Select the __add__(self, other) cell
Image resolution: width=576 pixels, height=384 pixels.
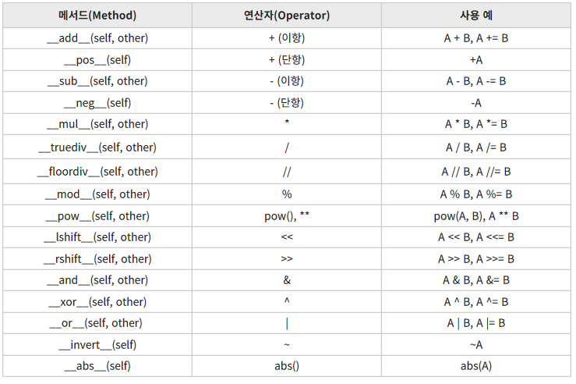97,38
